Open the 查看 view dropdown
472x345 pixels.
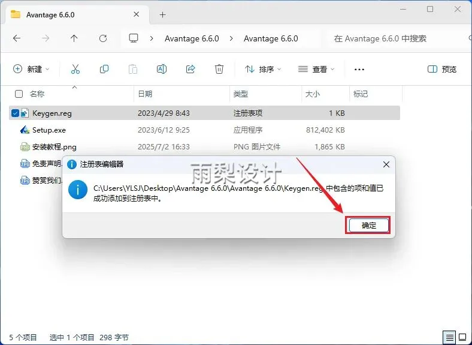(316, 69)
